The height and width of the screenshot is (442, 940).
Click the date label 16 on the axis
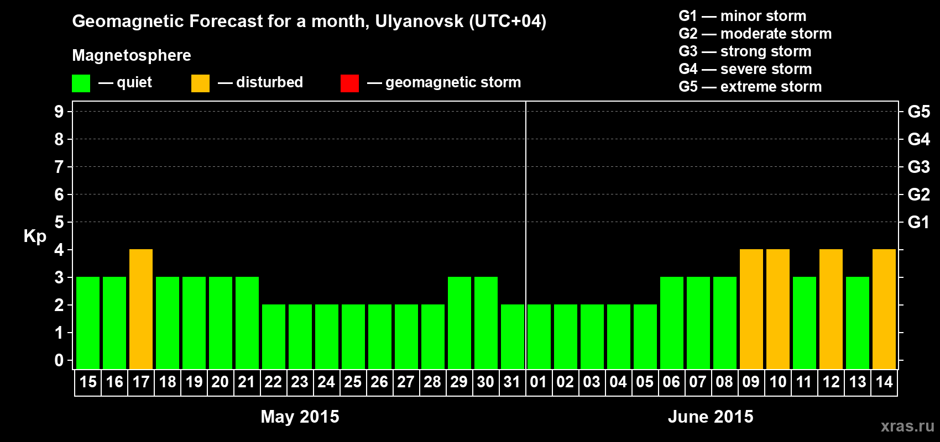(114, 382)
